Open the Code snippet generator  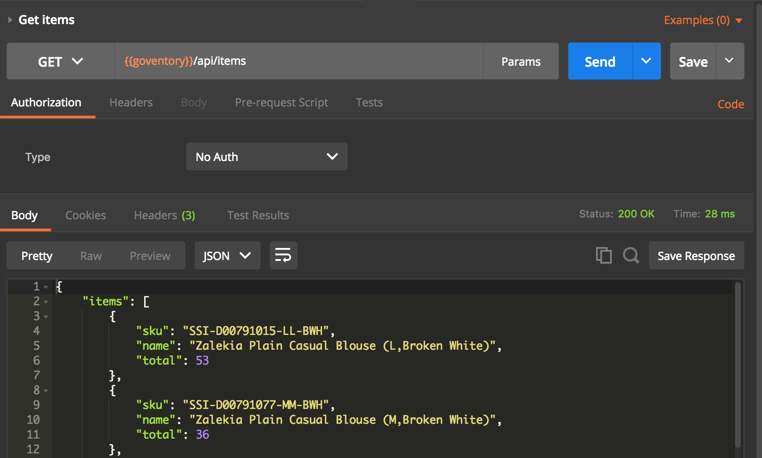point(730,104)
